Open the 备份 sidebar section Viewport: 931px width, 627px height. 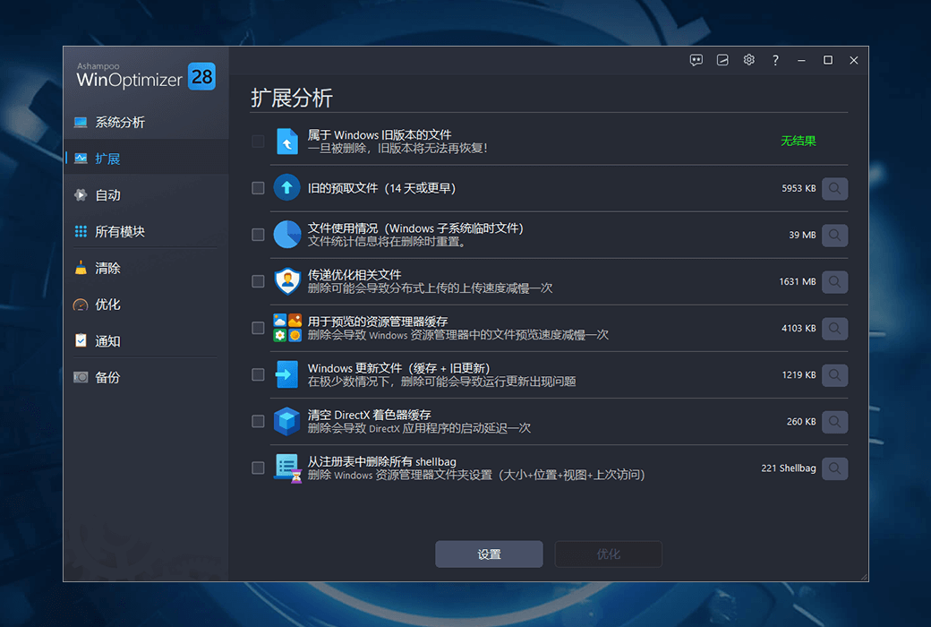(146, 377)
